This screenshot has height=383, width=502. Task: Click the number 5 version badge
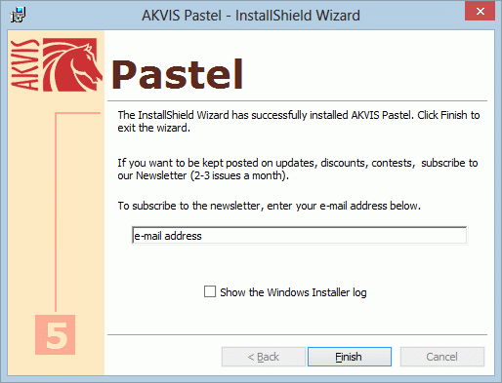(x=55, y=334)
